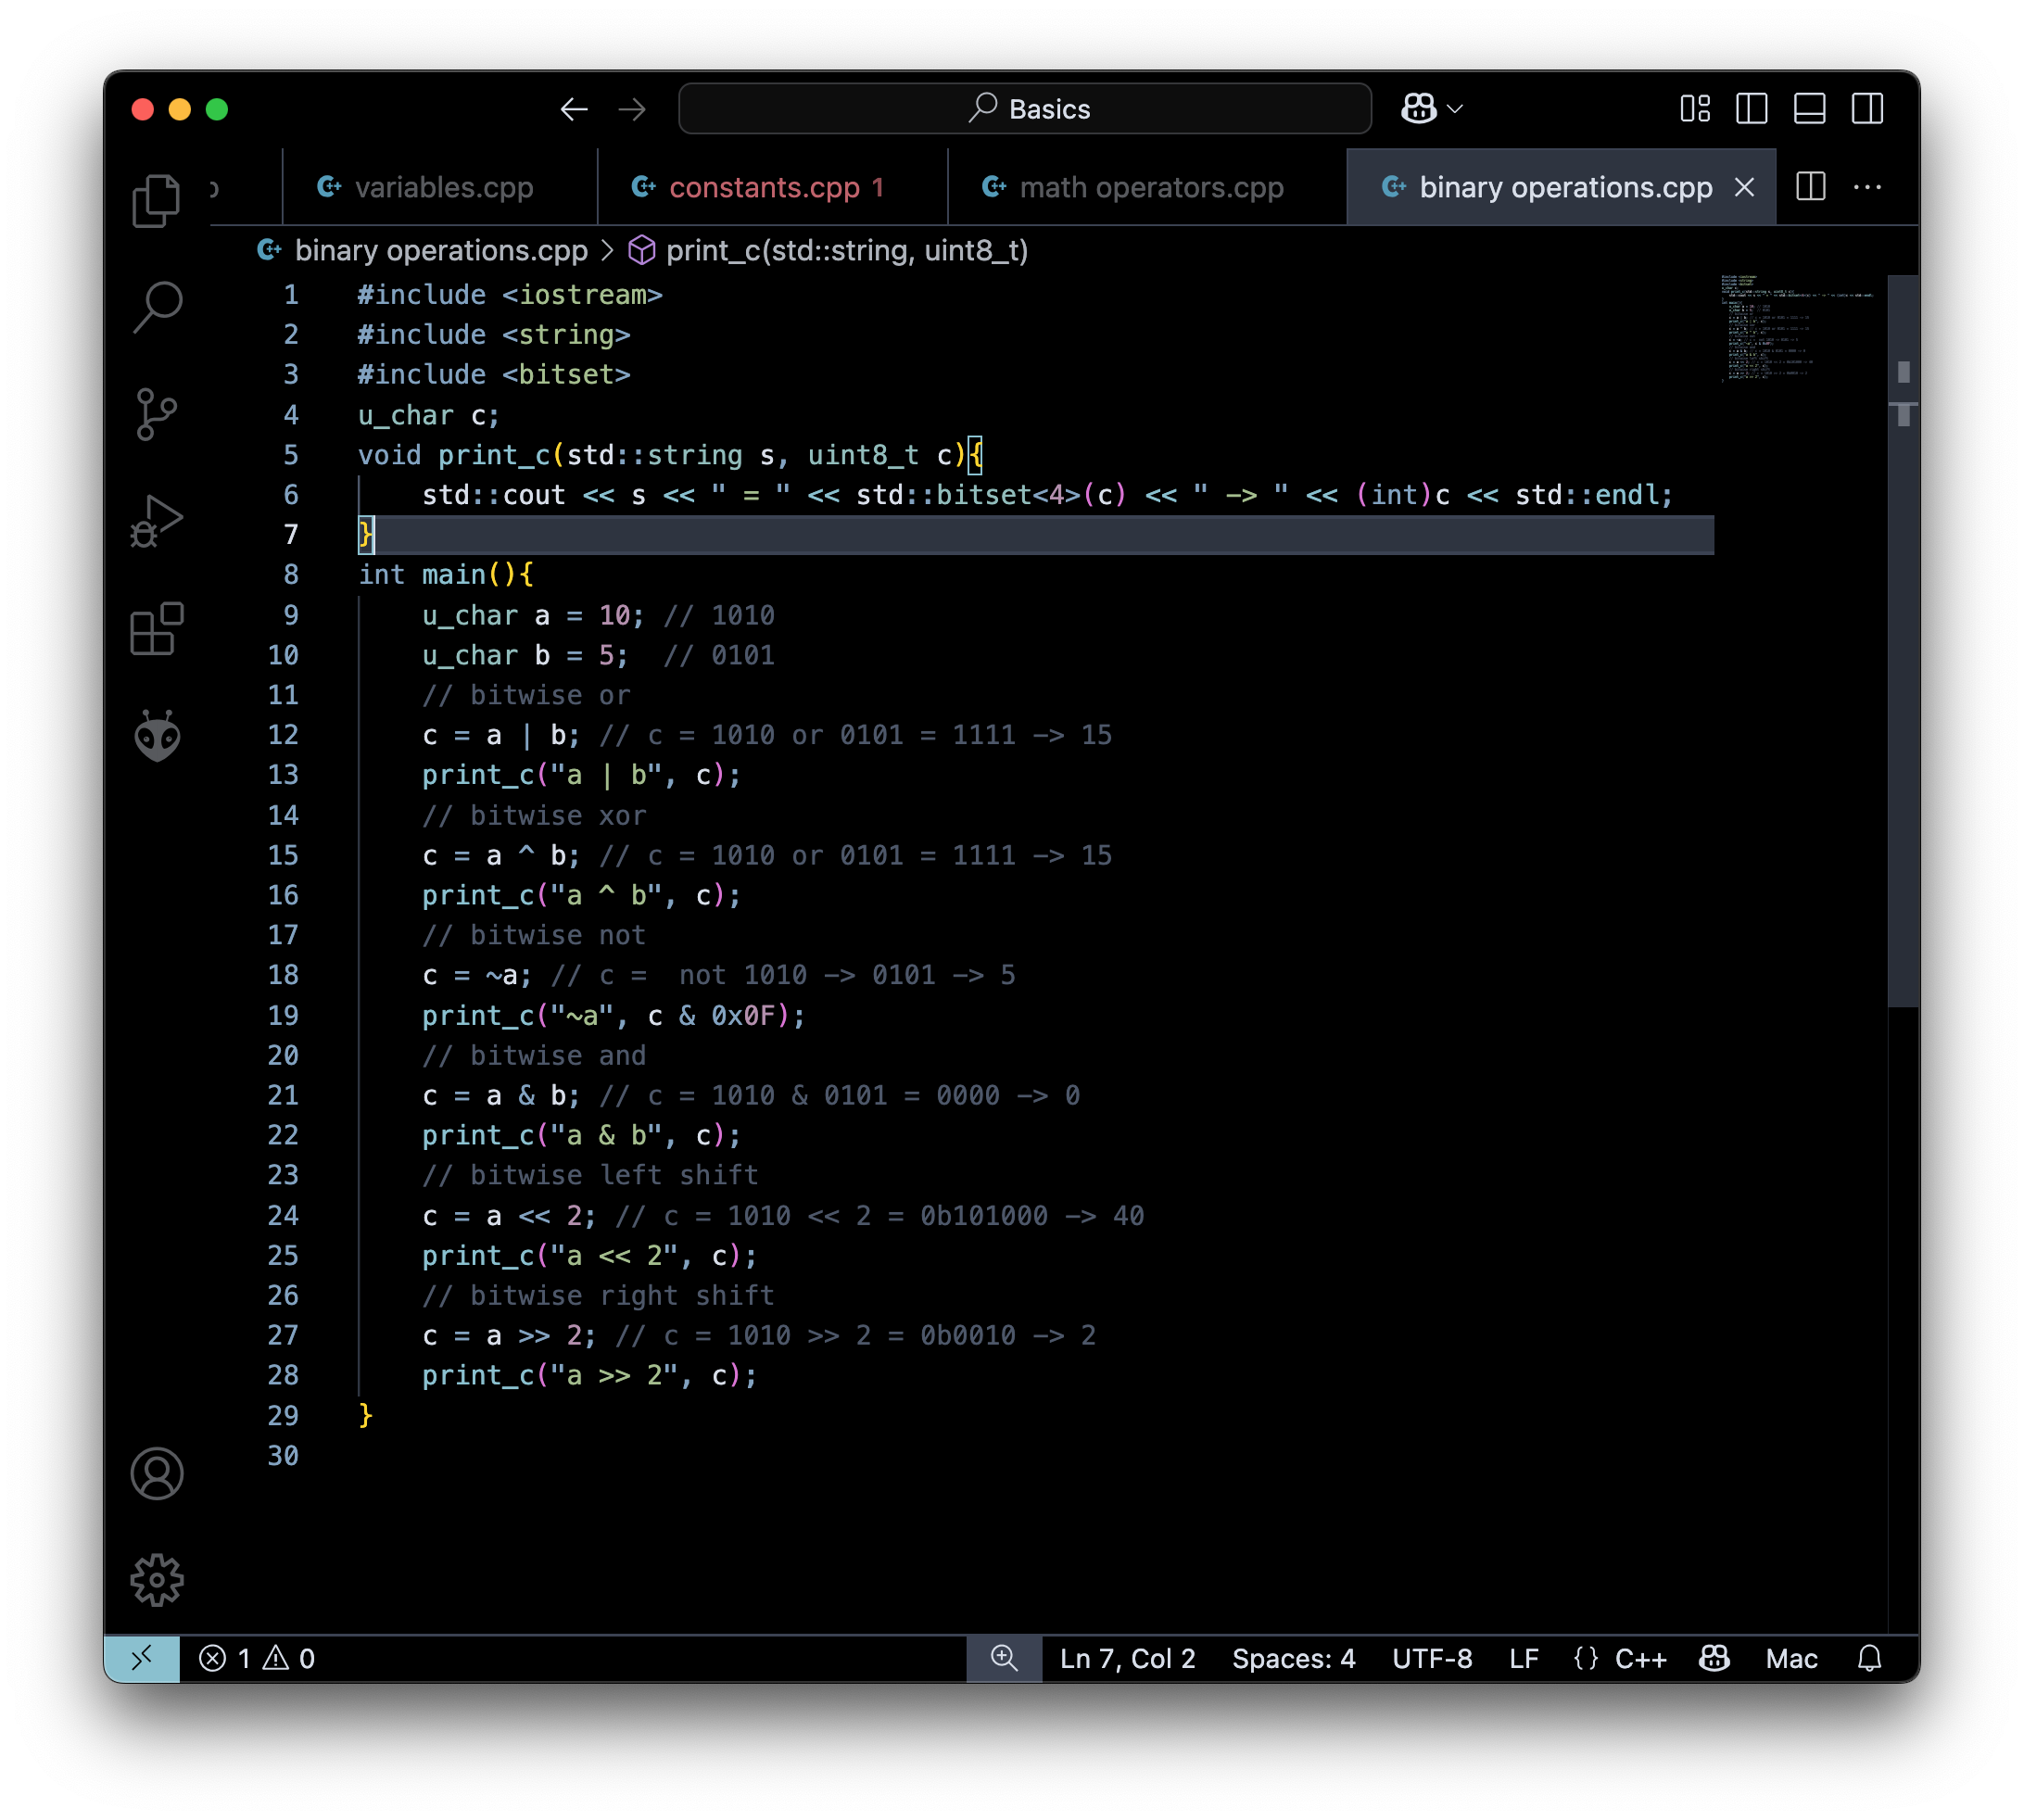Click the notifications bell in the status bar

point(1869,1658)
